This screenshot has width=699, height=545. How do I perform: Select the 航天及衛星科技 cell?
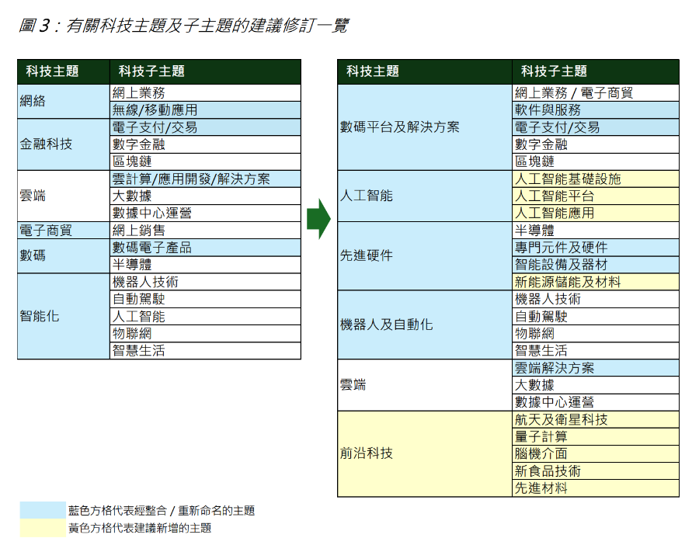point(596,420)
